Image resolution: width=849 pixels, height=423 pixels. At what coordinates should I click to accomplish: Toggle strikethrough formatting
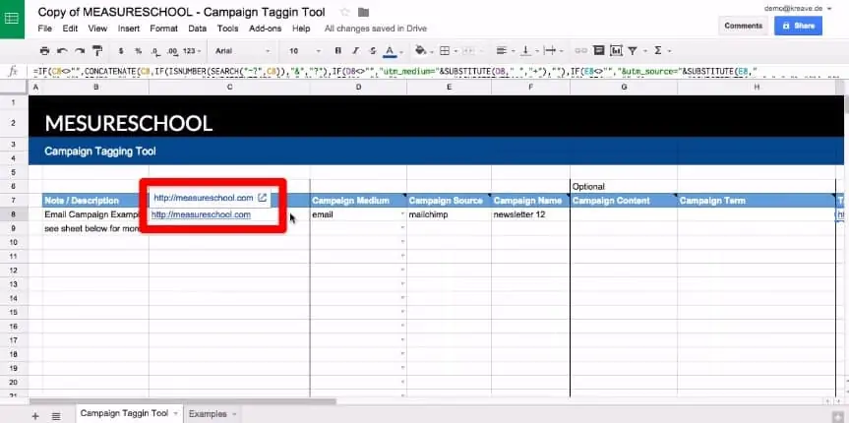point(373,51)
